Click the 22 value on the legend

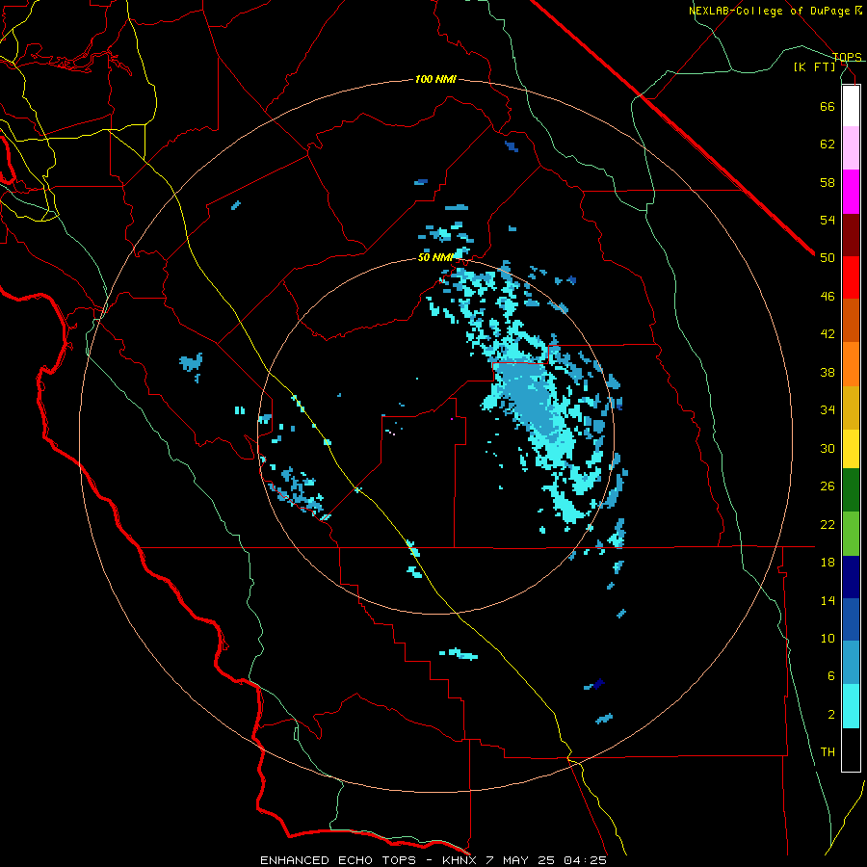pos(828,524)
